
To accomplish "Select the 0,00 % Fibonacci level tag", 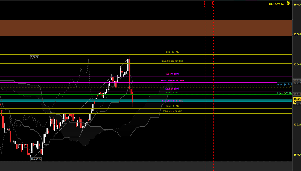I will (x=34, y=57).
